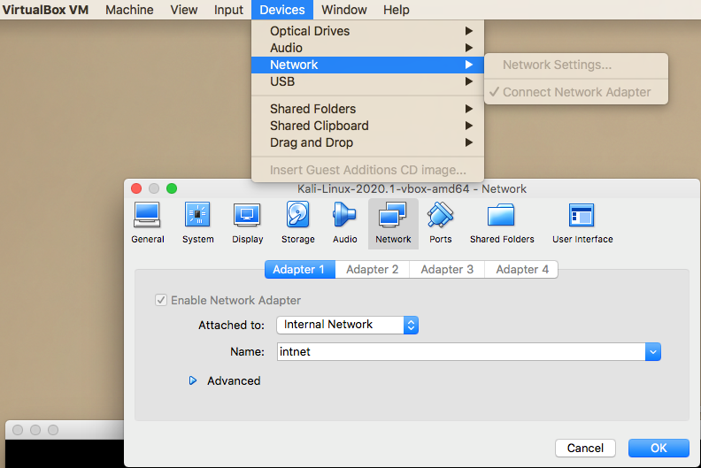
Task: Expand the USB submenu
Action: pyautogui.click(x=367, y=81)
